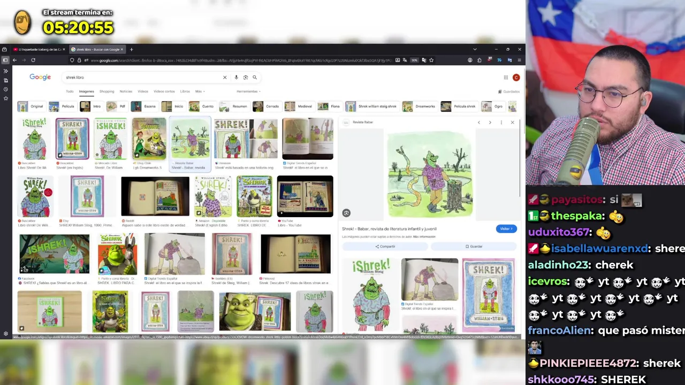Open three-dot options in preview panel

point(501,122)
